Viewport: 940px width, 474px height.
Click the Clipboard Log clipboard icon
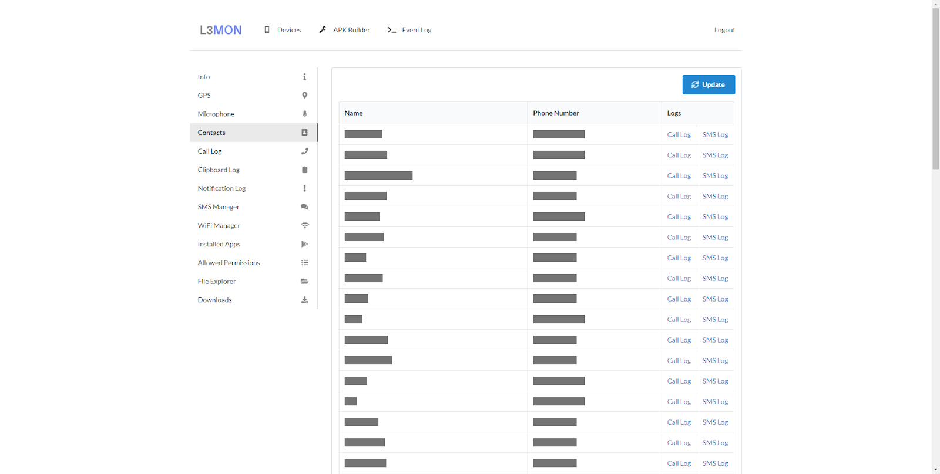(x=304, y=170)
